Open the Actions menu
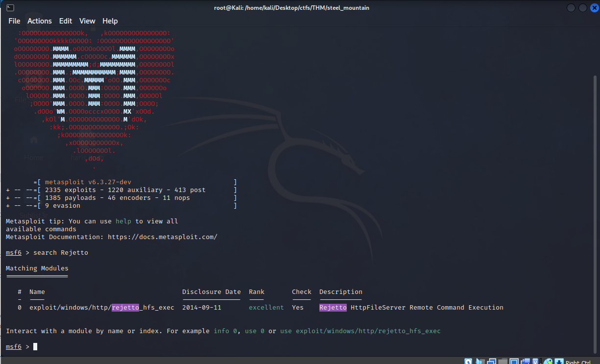This screenshot has height=364, width=600. click(x=39, y=21)
